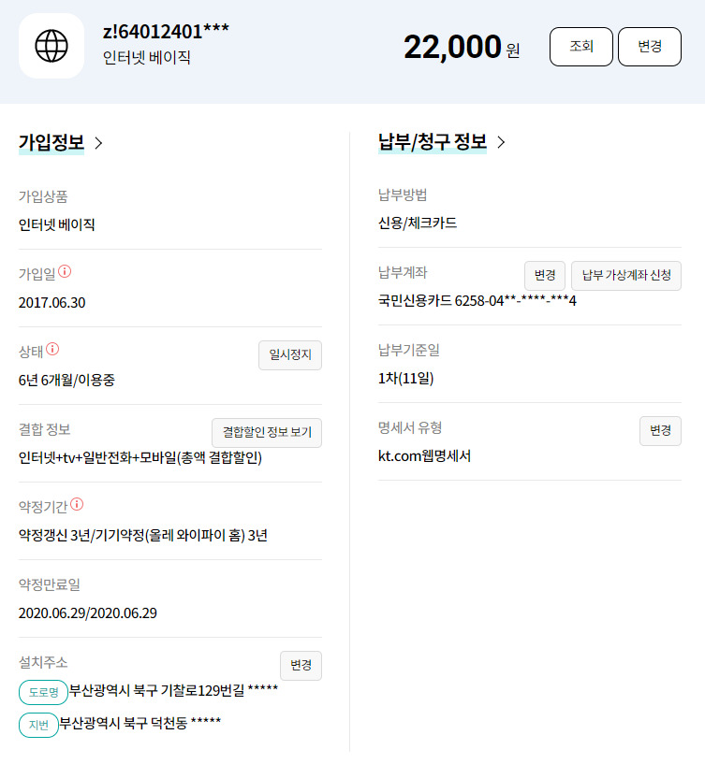
Task: Open the 가입정보 heading link
Action: (51, 143)
